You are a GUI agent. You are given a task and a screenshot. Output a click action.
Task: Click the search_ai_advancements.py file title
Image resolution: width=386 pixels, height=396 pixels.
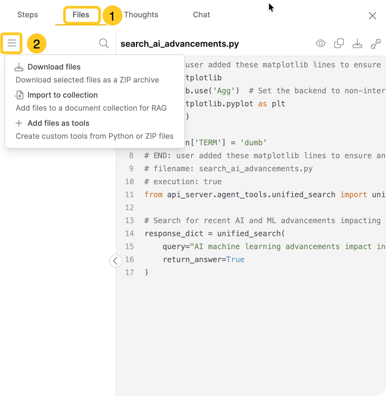pyautogui.click(x=180, y=44)
